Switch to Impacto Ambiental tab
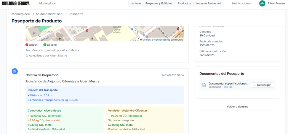Image resolution: width=288 pixels, height=134 pixels. (x=208, y=4)
